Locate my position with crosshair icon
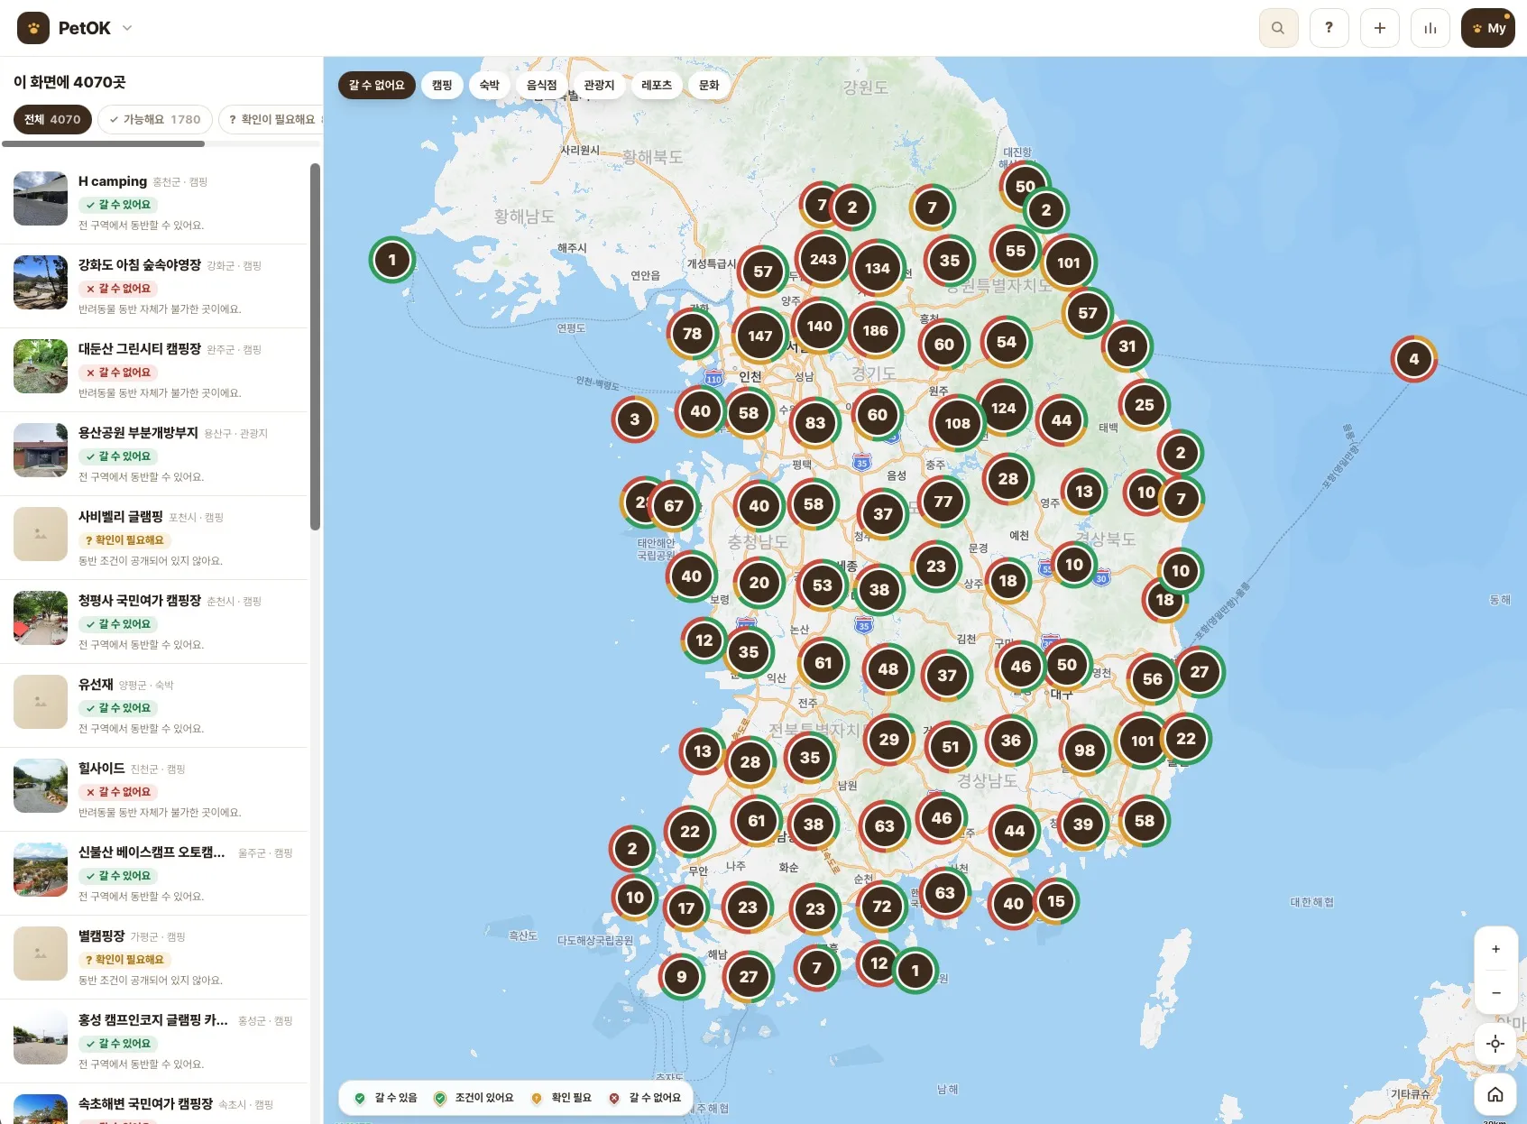 (1495, 1044)
